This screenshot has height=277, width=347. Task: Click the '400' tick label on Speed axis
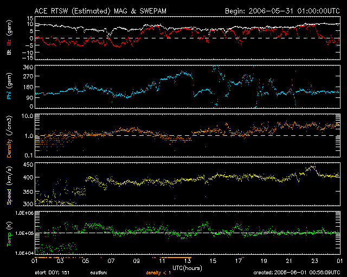click(x=28, y=177)
